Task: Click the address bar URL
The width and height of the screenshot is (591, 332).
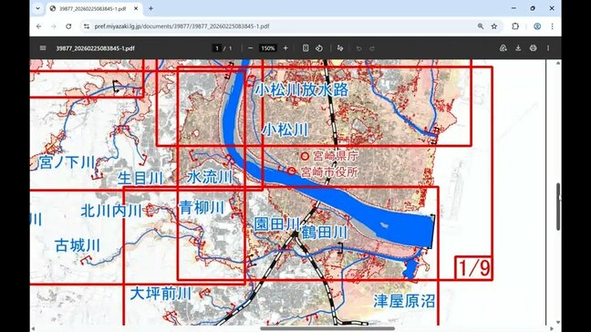Action: click(181, 26)
